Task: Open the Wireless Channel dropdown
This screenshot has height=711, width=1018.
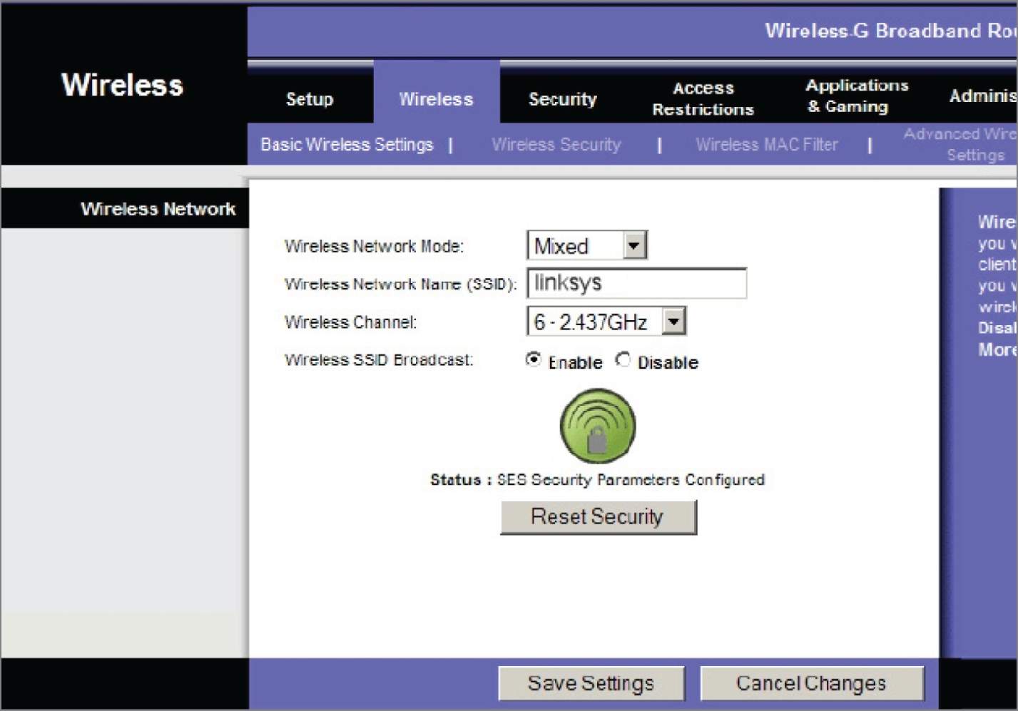Action: (x=606, y=321)
